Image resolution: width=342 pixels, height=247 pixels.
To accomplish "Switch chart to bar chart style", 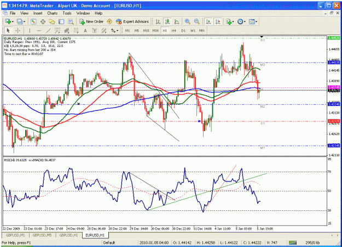I will click(158, 21).
